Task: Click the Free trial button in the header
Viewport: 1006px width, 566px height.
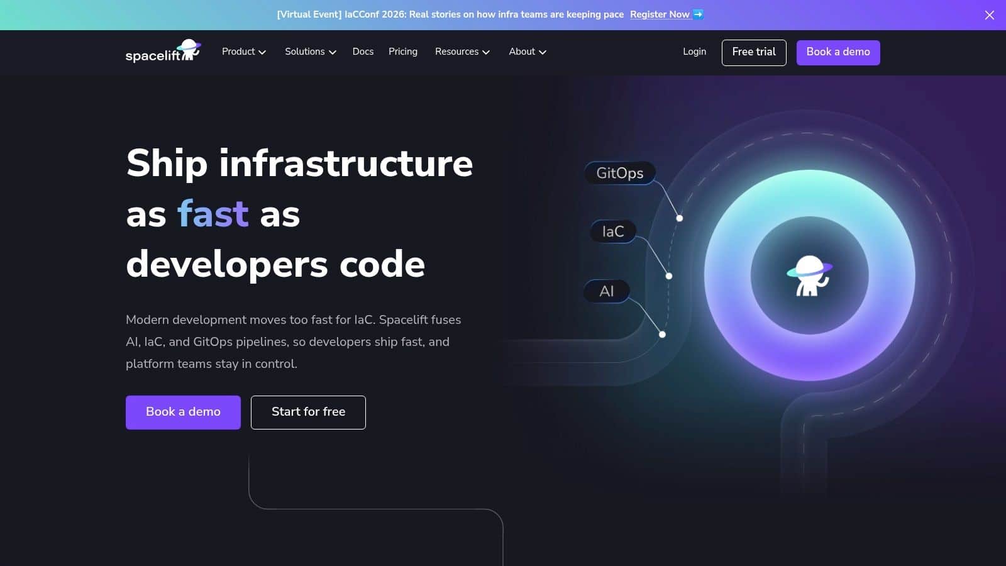Action: 754,53
